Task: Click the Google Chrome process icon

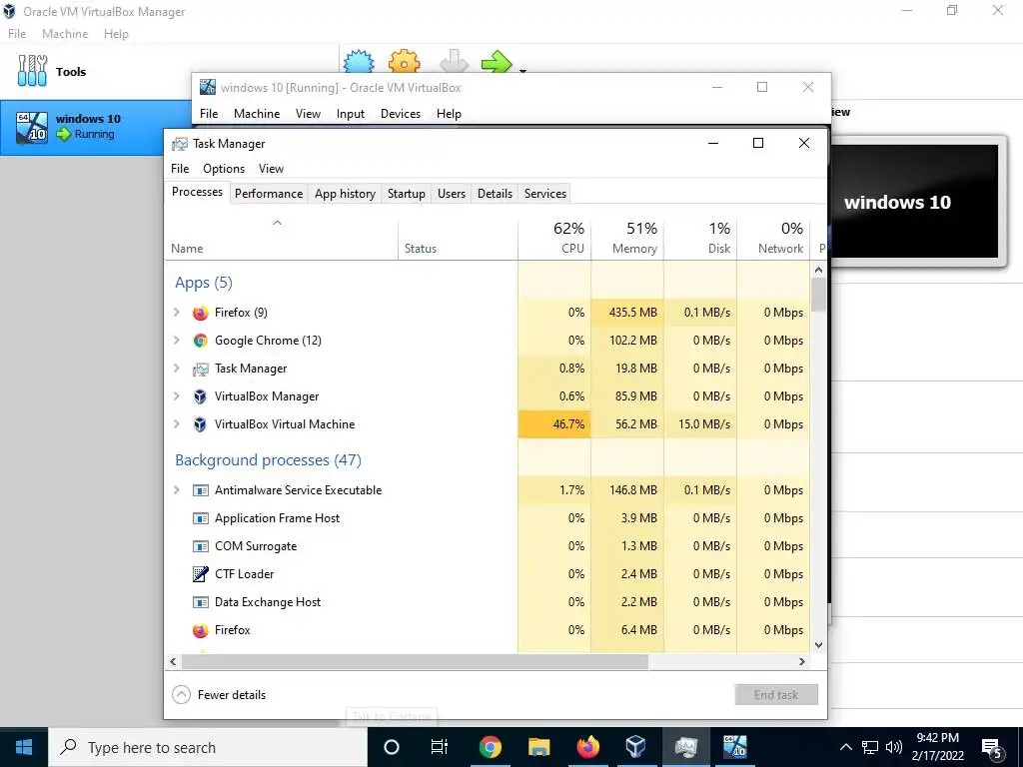Action: (200, 341)
